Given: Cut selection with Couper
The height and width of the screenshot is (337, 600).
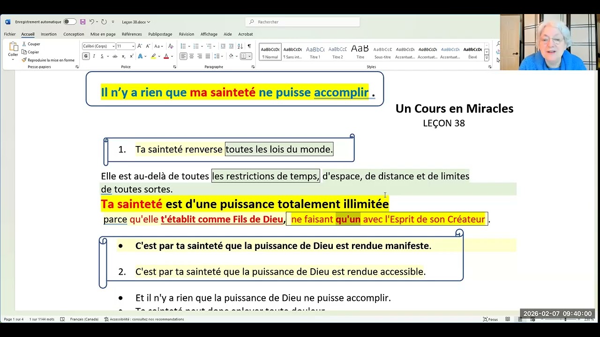Looking at the screenshot, I should tap(31, 44).
